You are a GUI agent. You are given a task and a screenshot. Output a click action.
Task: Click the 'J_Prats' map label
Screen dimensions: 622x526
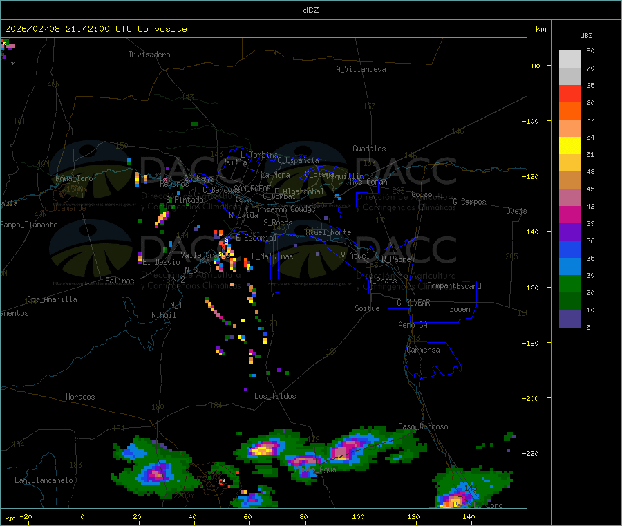[x=382, y=281]
